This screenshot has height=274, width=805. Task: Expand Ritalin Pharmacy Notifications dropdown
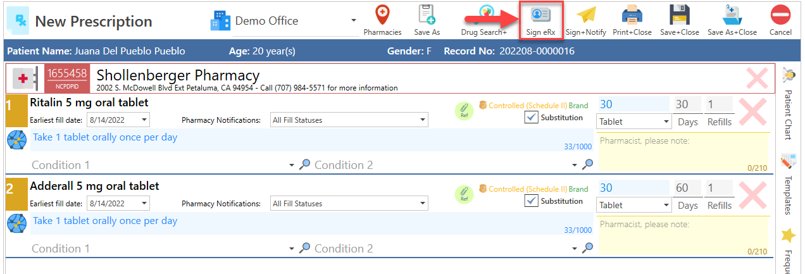422,120
